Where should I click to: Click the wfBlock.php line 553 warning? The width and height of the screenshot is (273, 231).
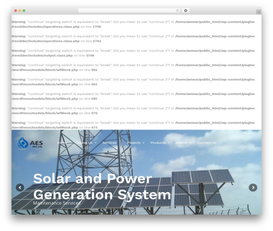(x=133, y=82)
